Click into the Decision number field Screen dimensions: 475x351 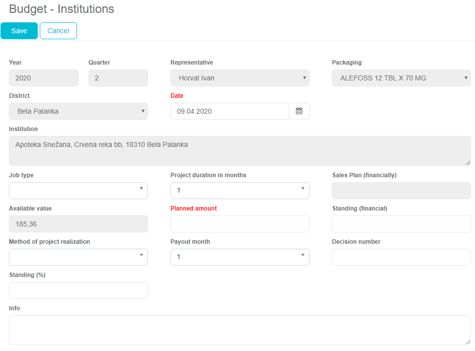[x=401, y=257]
